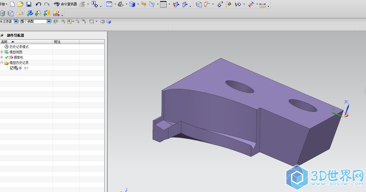This screenshot has height=192, width=366.
Task: Collapse the 模型历史记录 tree node
Action: [2, 63]
